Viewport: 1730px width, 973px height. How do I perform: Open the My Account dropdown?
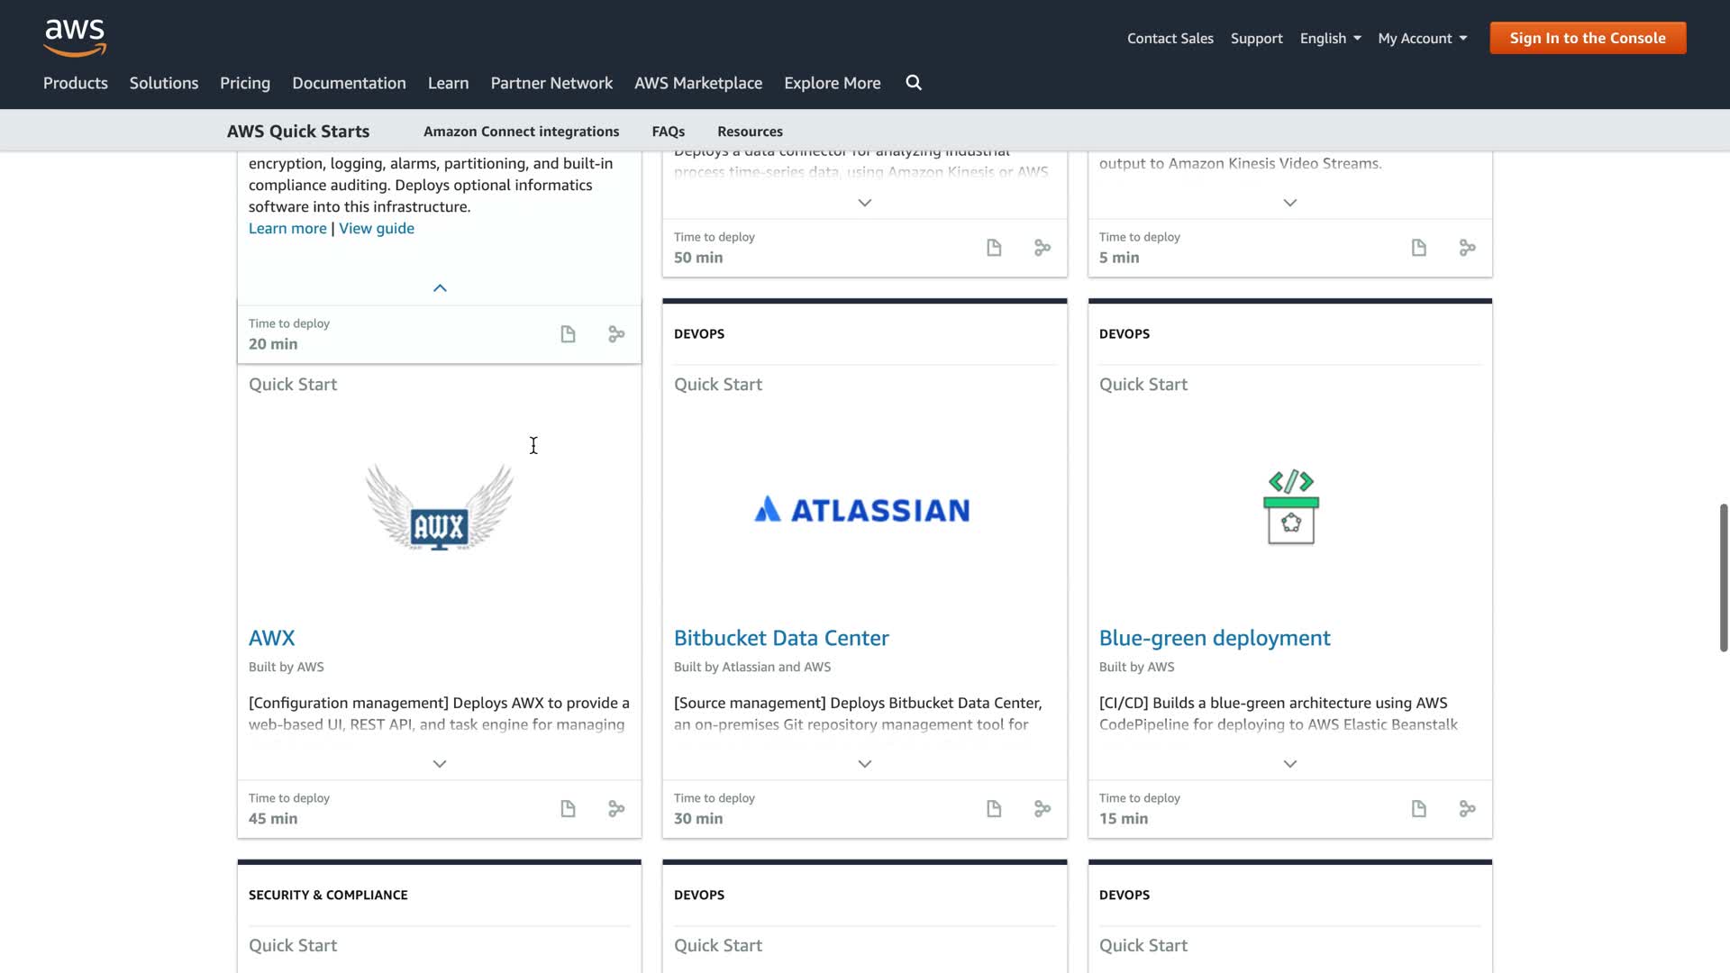click(x=1422, y=38)
